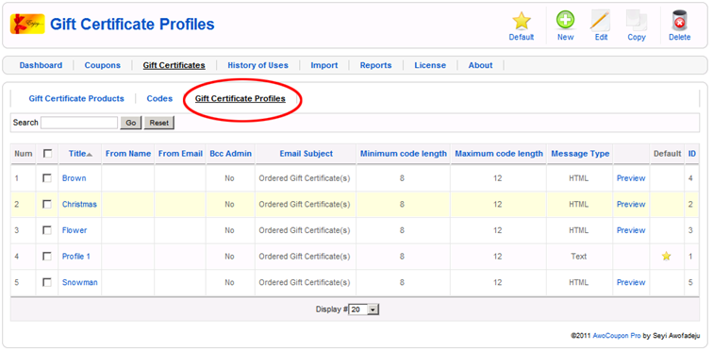The width and height of the screenshot is (713, 351).
Task: Focus the Search text field
Action: pyautogui.click(x=79, y=123)
